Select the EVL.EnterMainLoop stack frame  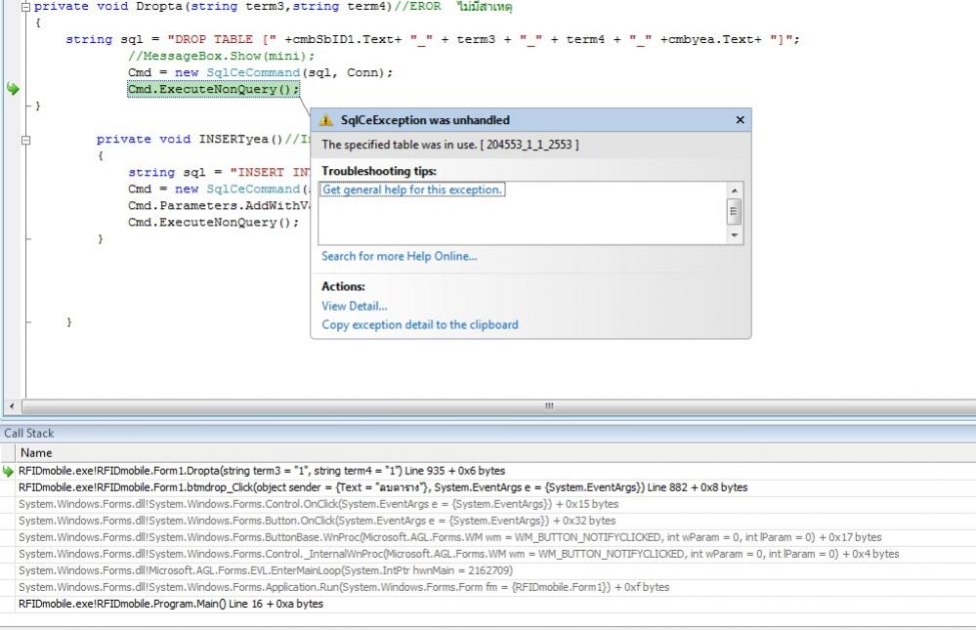pos(265,570)
